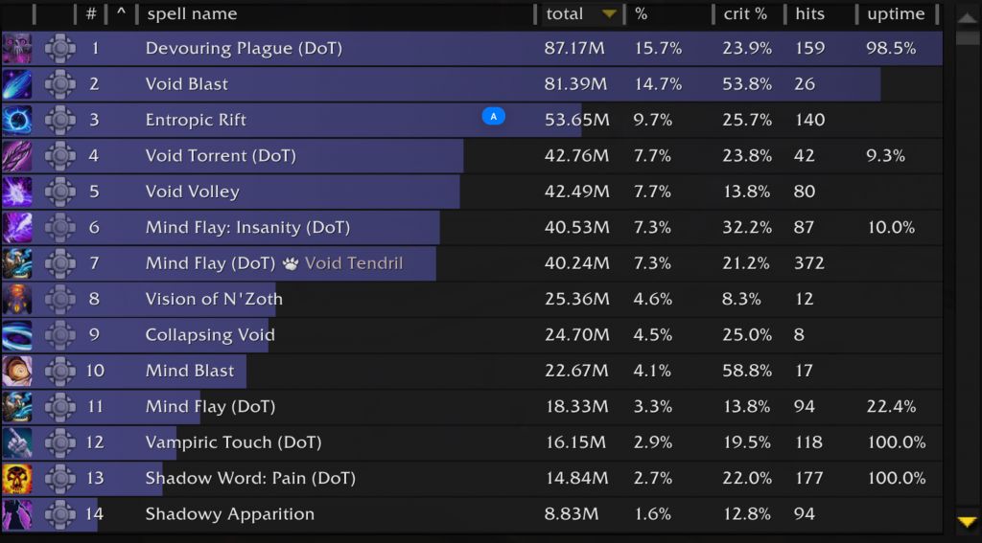Click the Mind Blast spell icon
Image resolution: width=982 pixels, height=543 pixels.
[x=17, y=371]
